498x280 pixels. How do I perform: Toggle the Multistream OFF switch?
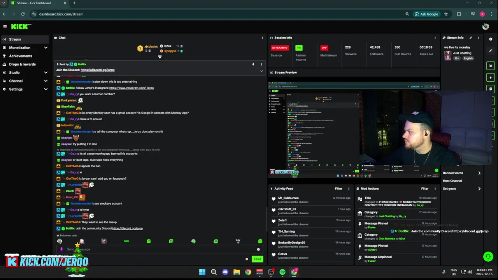pyautogui.click(x=324, y=48)
